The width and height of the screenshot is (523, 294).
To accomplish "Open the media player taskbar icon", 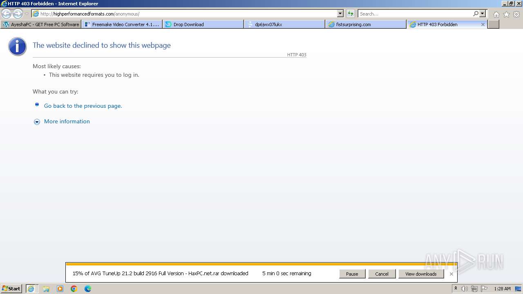I will click(60, 289).
